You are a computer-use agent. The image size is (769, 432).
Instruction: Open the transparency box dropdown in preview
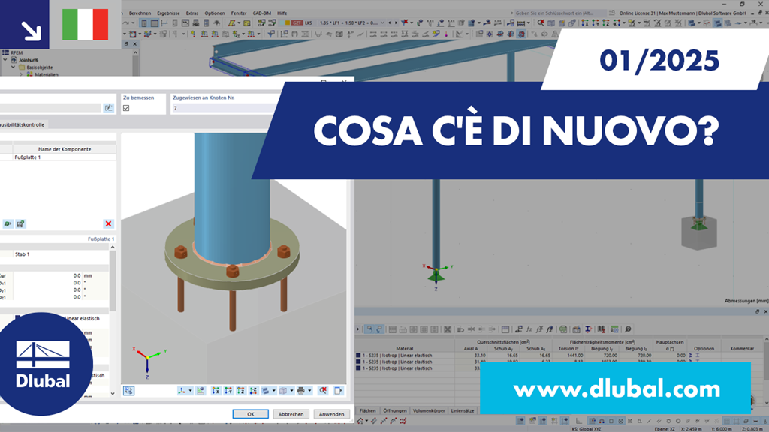pyautogui.click(x=291, y=390)
